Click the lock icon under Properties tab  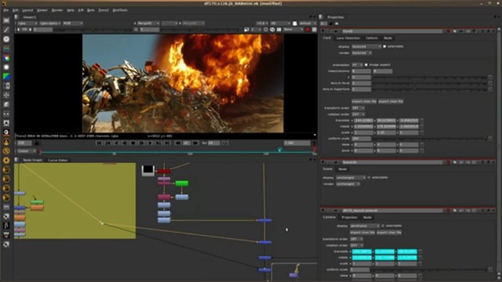coord(330,23)
